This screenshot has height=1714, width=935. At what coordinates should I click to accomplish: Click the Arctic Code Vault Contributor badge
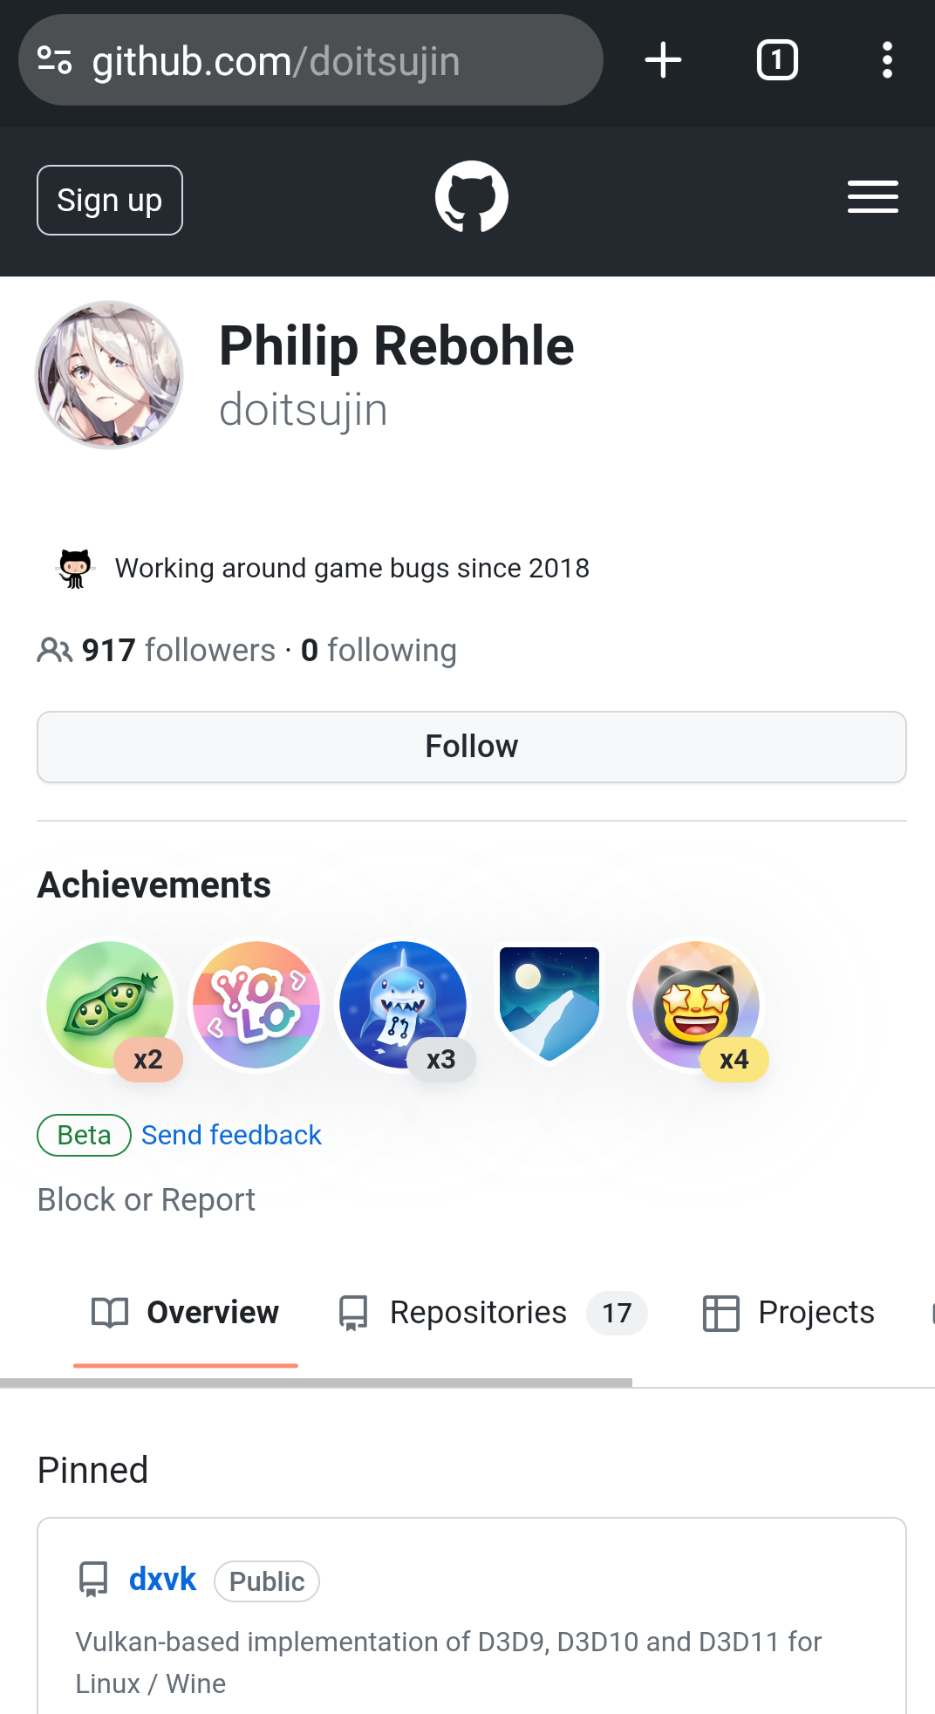[x=549, y=1005]
